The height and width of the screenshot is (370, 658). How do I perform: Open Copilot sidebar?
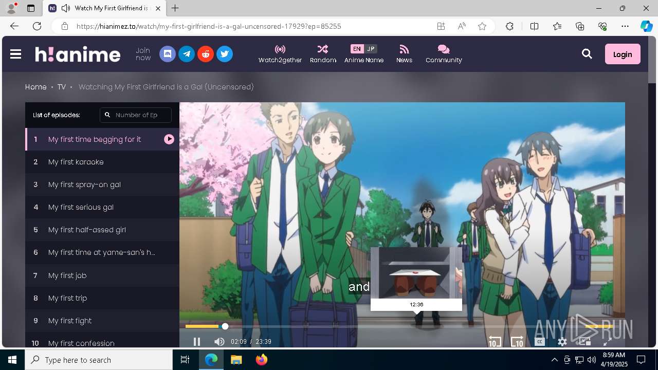point(646,26)
